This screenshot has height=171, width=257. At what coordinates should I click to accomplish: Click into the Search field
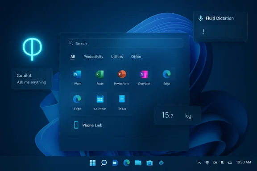(125, 43)
